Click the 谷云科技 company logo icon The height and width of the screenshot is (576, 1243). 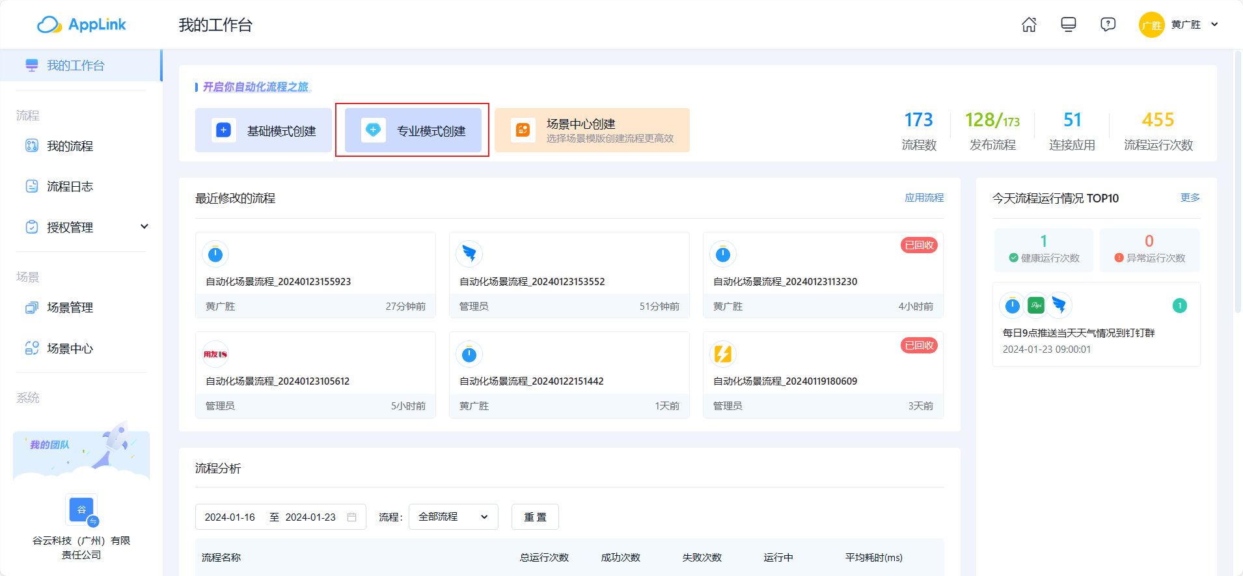82,510
